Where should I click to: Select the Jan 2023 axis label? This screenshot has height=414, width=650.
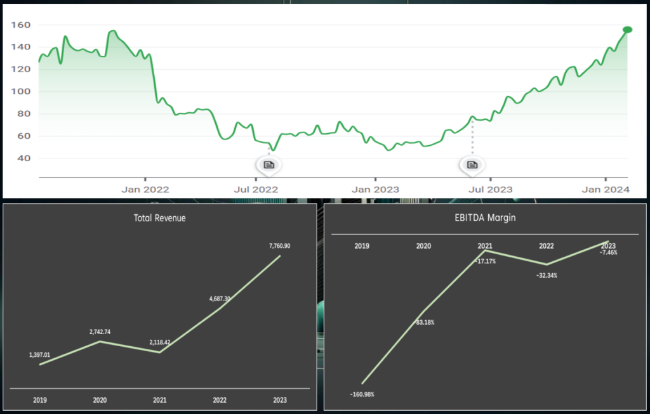[375, 189]
